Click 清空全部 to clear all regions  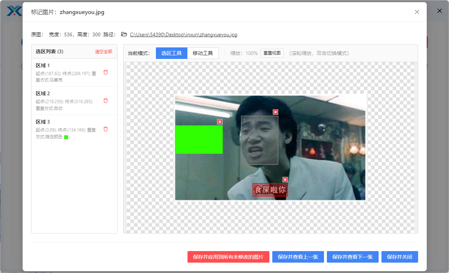coord(103,52)
